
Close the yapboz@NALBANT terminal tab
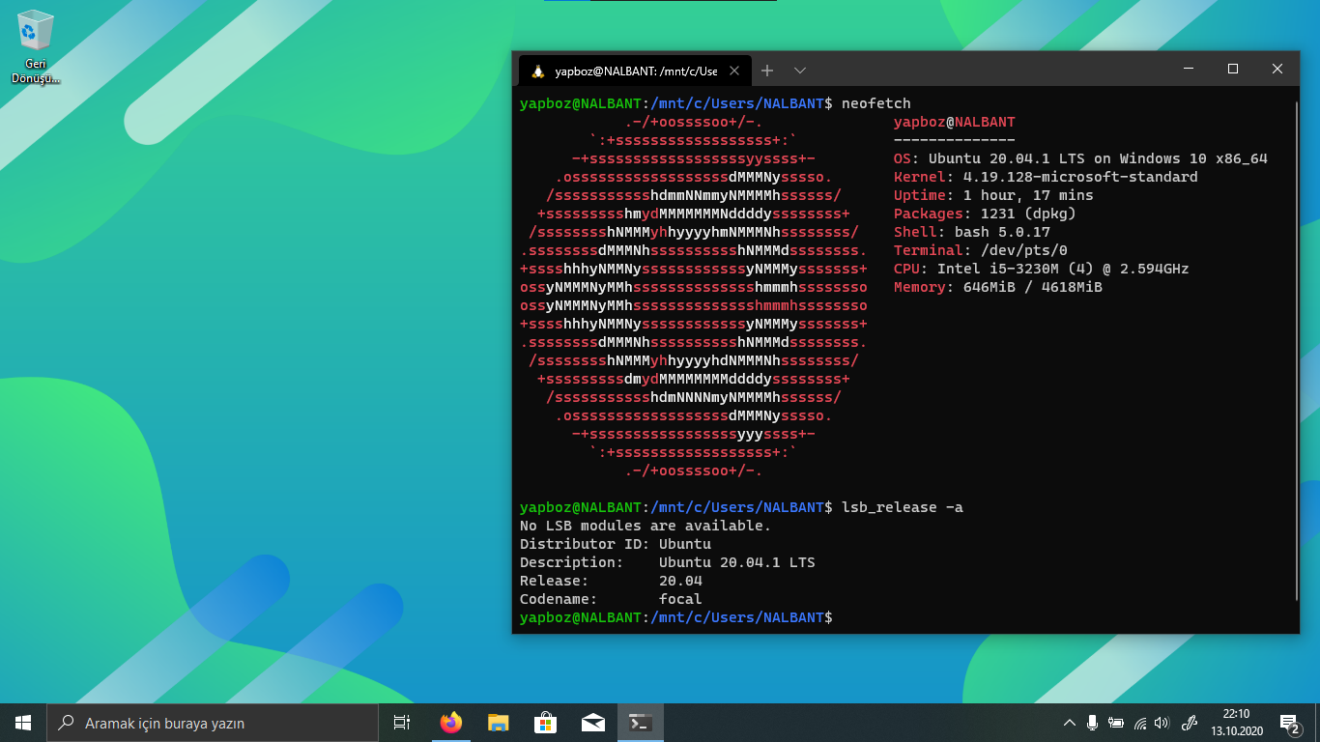pyautogui.click(x=734, y=71)
